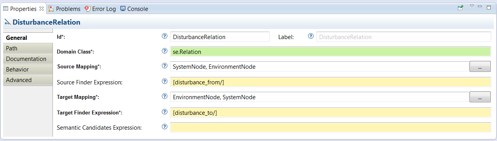
Task: Show help for Domain Class field
Action: pyautogui.click(x=165, y=51)
